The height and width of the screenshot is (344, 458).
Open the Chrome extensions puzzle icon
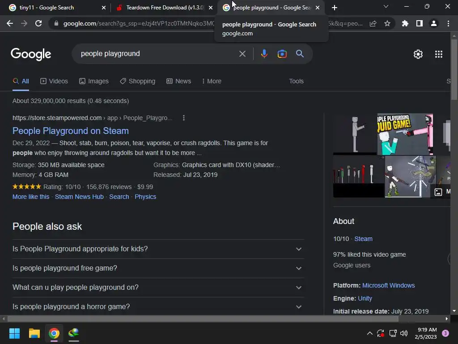tap(405, 23)
